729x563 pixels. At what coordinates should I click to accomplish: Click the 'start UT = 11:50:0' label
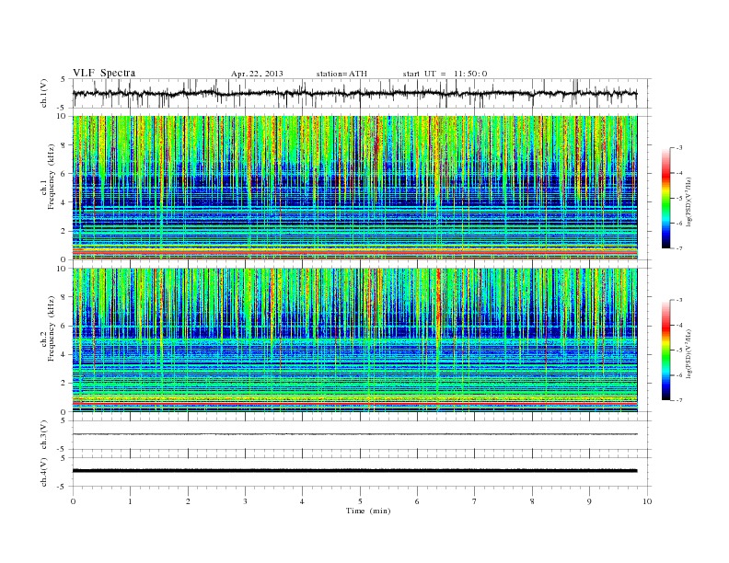tap(445, 74)
